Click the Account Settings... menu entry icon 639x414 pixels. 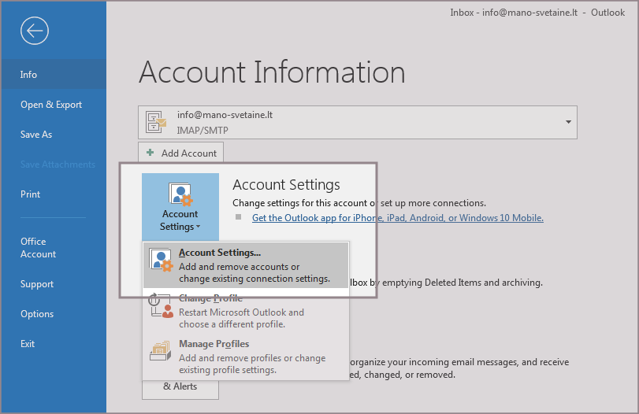point(161,261)
